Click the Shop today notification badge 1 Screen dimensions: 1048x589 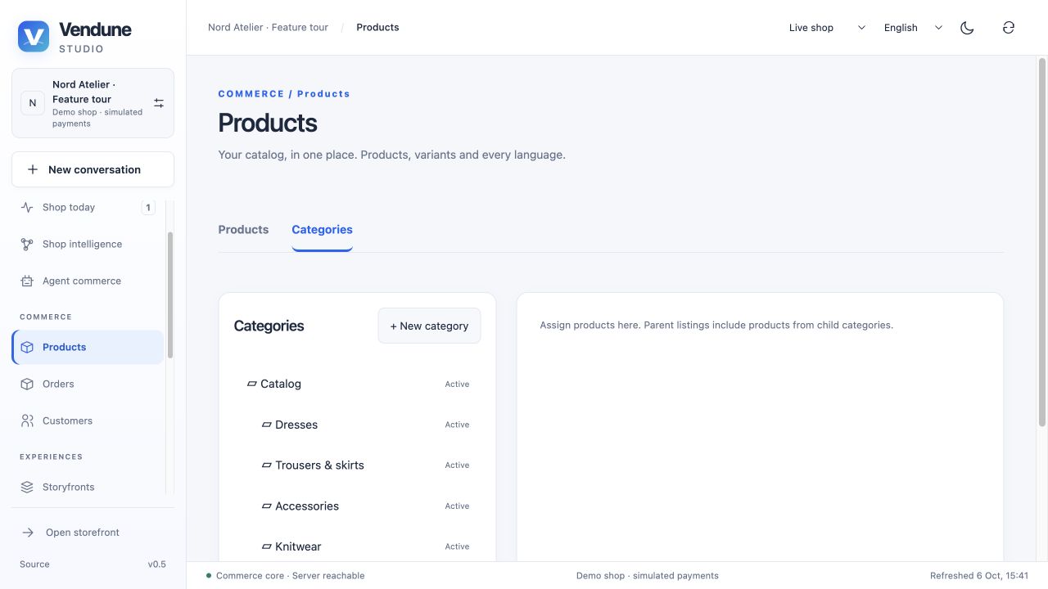(148, 208)
